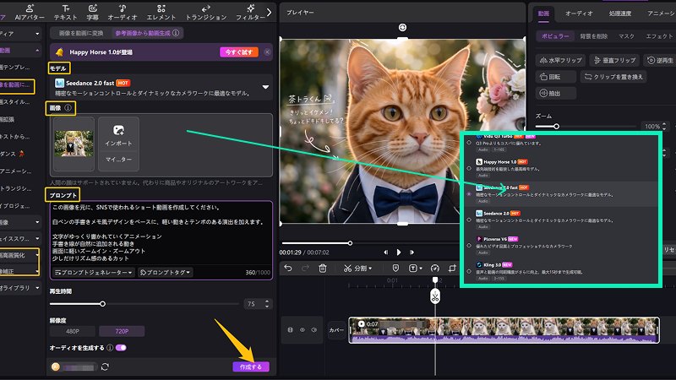Click the info icon next to 画像
This screenshot has height=380, width=676.
[x=68, y=108]
